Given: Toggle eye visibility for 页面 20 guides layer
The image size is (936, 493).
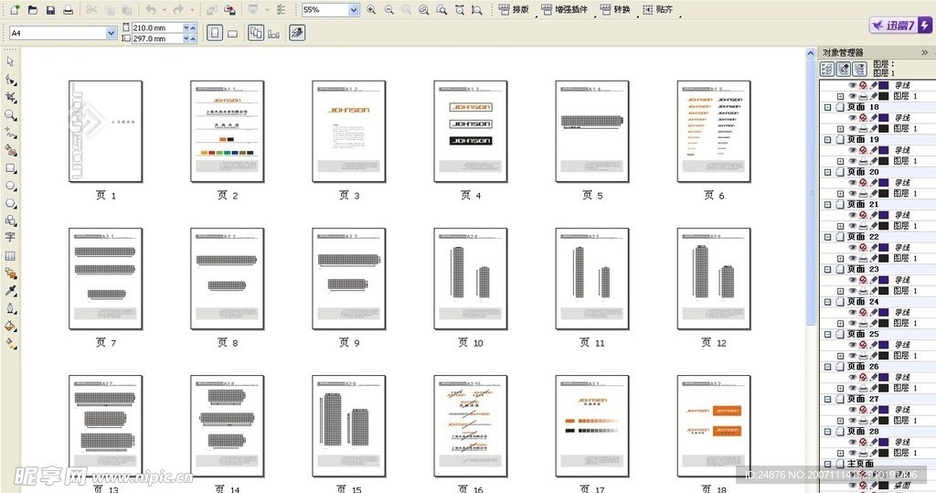Looking at the screenshot, I should (852, 183).
